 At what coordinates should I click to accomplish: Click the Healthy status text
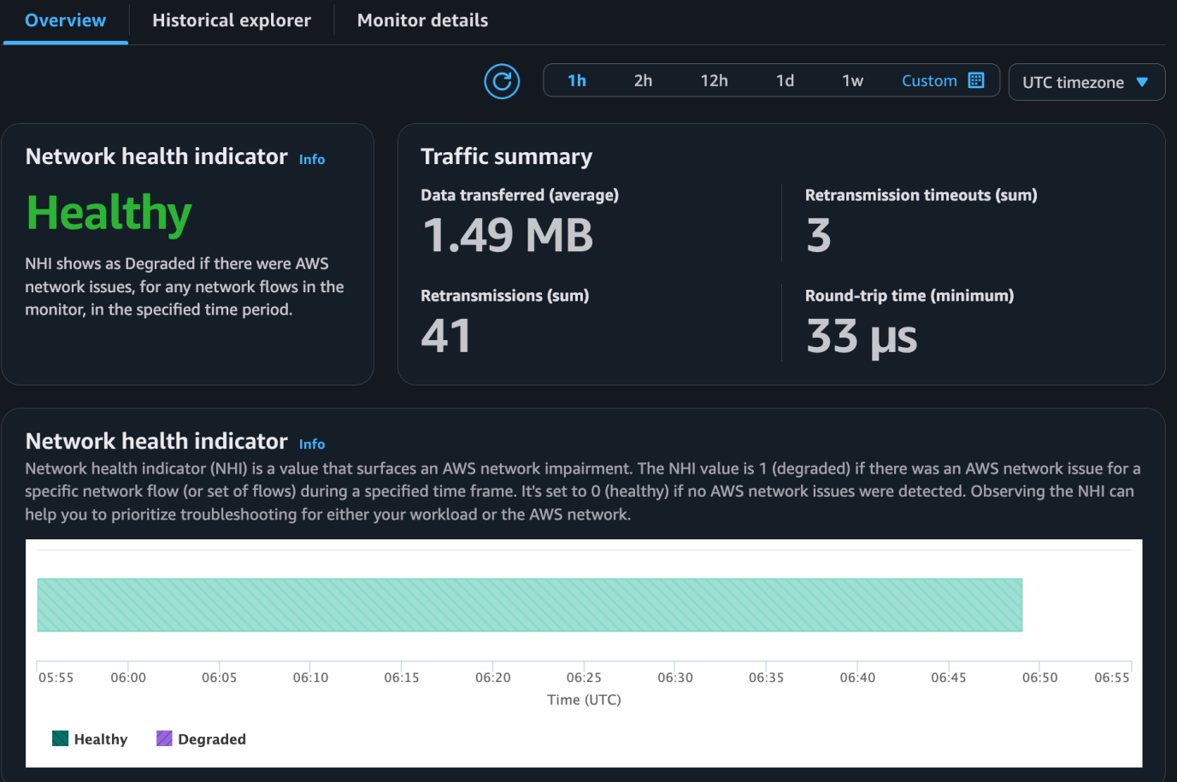tap(109, 213)
